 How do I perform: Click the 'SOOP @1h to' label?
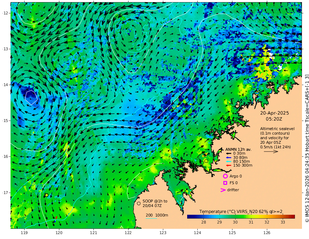point(155,201)
